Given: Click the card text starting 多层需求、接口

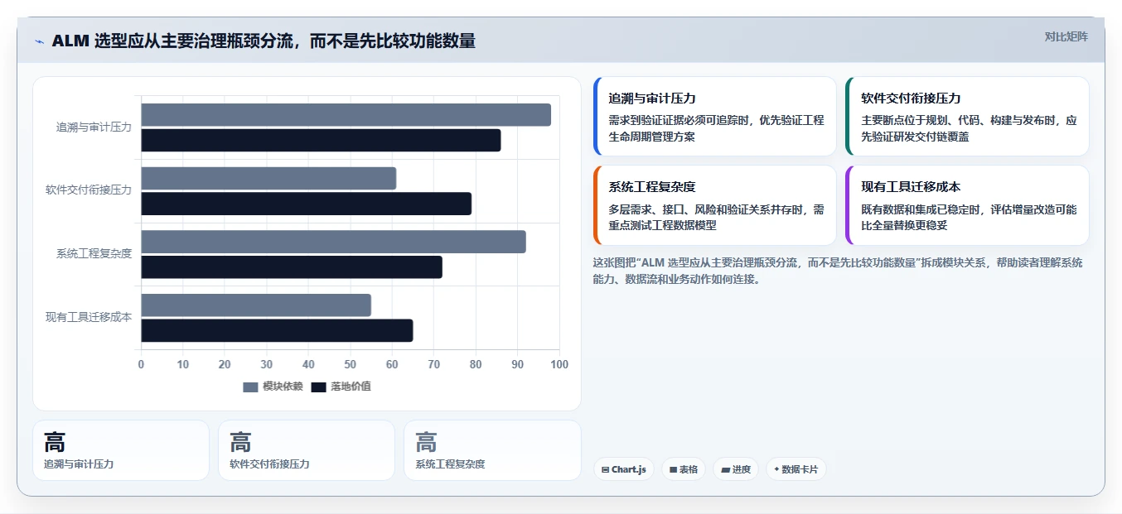Looking at the screenshot, I should [x=716, y=217].
